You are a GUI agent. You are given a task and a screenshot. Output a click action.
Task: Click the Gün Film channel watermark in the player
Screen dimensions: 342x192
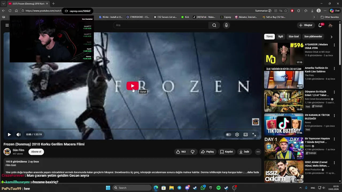tap(255, 122)
